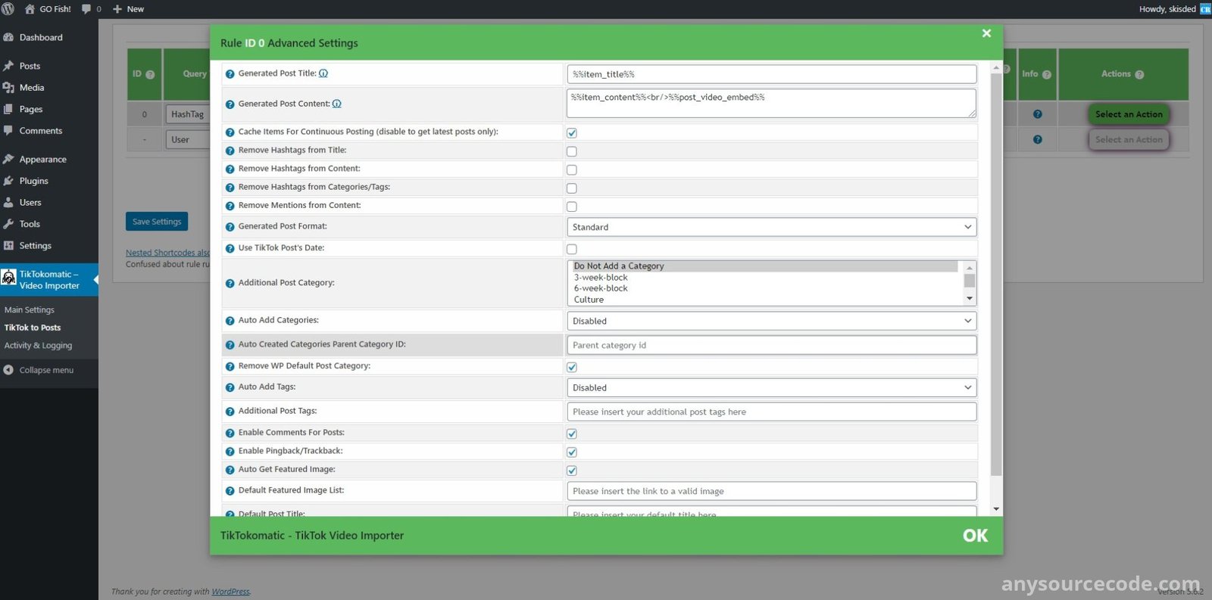Open info icon next to Generated Post Content
The height and width of the screenshot is (600, 1212).
pyautogui.click(x=337, y=104)
